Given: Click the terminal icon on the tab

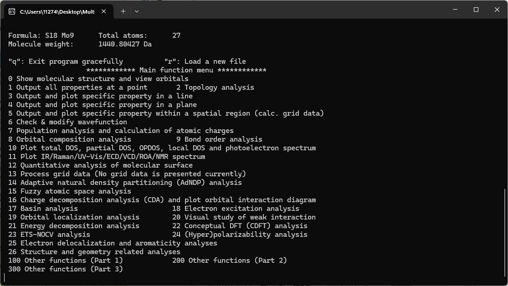Looking at the screenshot, I should (x=12, y=11).
